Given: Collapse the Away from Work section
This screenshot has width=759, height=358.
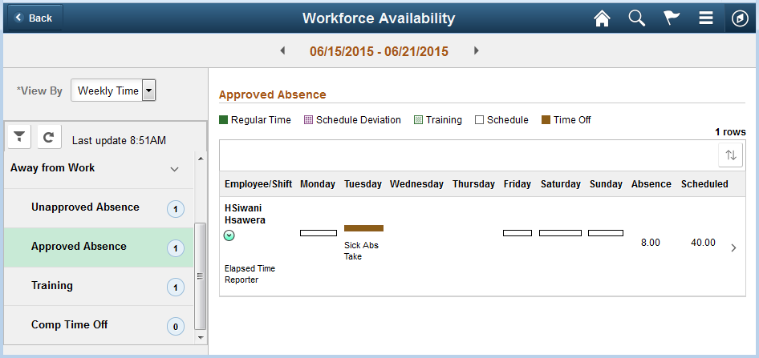Looking at the screenshot, I should tap(174, 169).
